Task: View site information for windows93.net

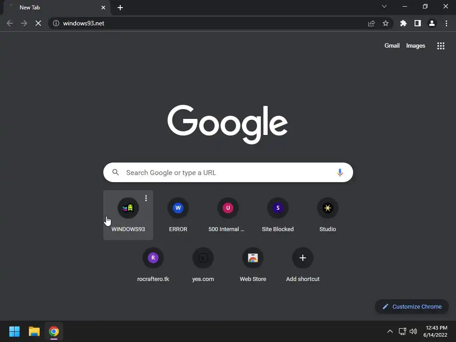Action: (56, 23)
